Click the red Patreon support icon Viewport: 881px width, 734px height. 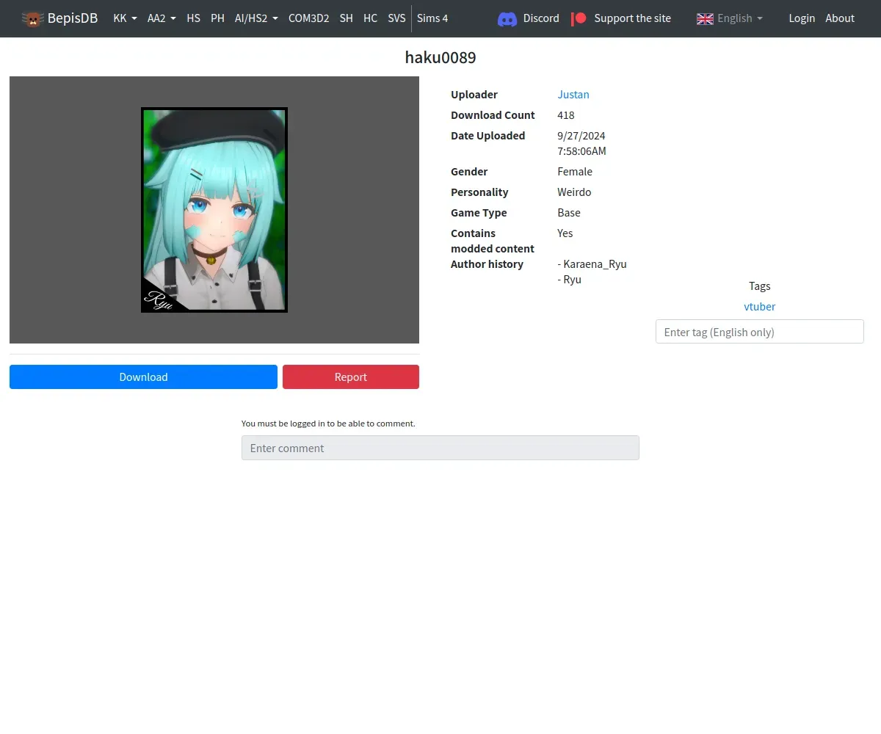click(579, 18)
